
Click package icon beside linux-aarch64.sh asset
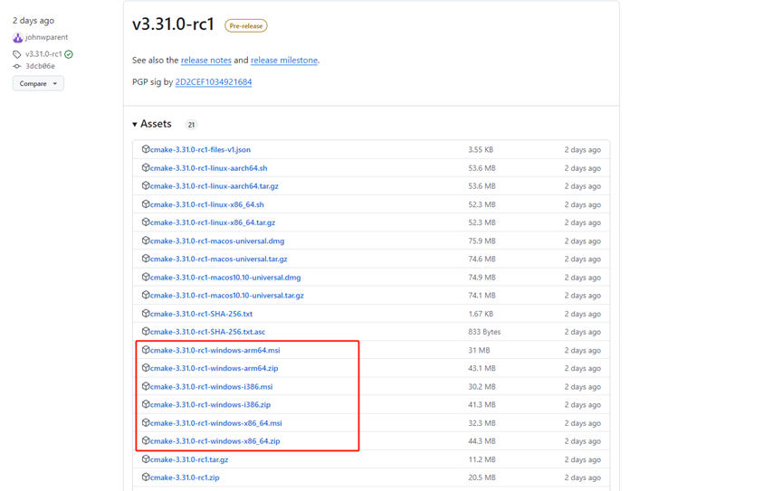click(x=146, y=167)
